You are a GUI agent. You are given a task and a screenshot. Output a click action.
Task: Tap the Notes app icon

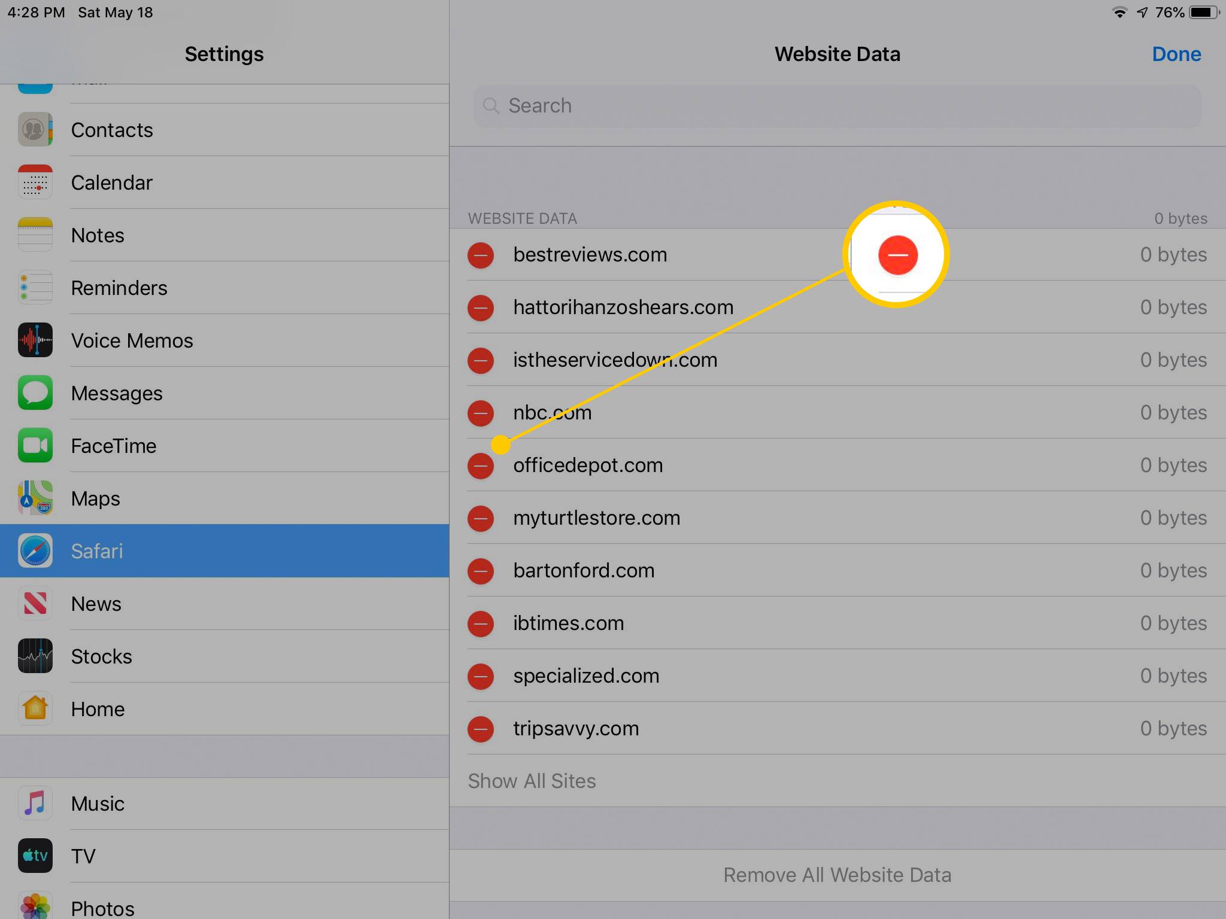click(35, 235)
